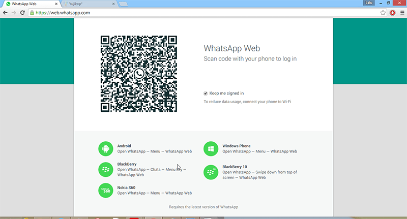Click the WhatsApp Web heading
Viewport: 407px width, 219px height.
(232, 48)
